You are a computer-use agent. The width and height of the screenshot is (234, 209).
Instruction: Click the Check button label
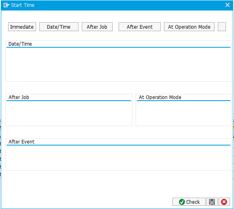tap(193, 202)
